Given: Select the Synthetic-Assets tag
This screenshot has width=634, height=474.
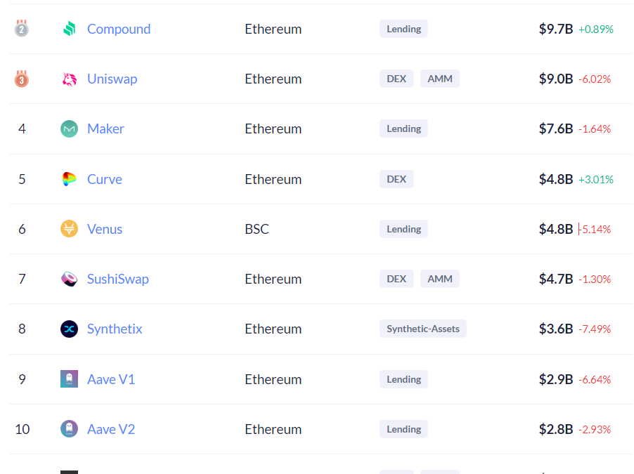Looking at the screenshot, I should 423,329.
